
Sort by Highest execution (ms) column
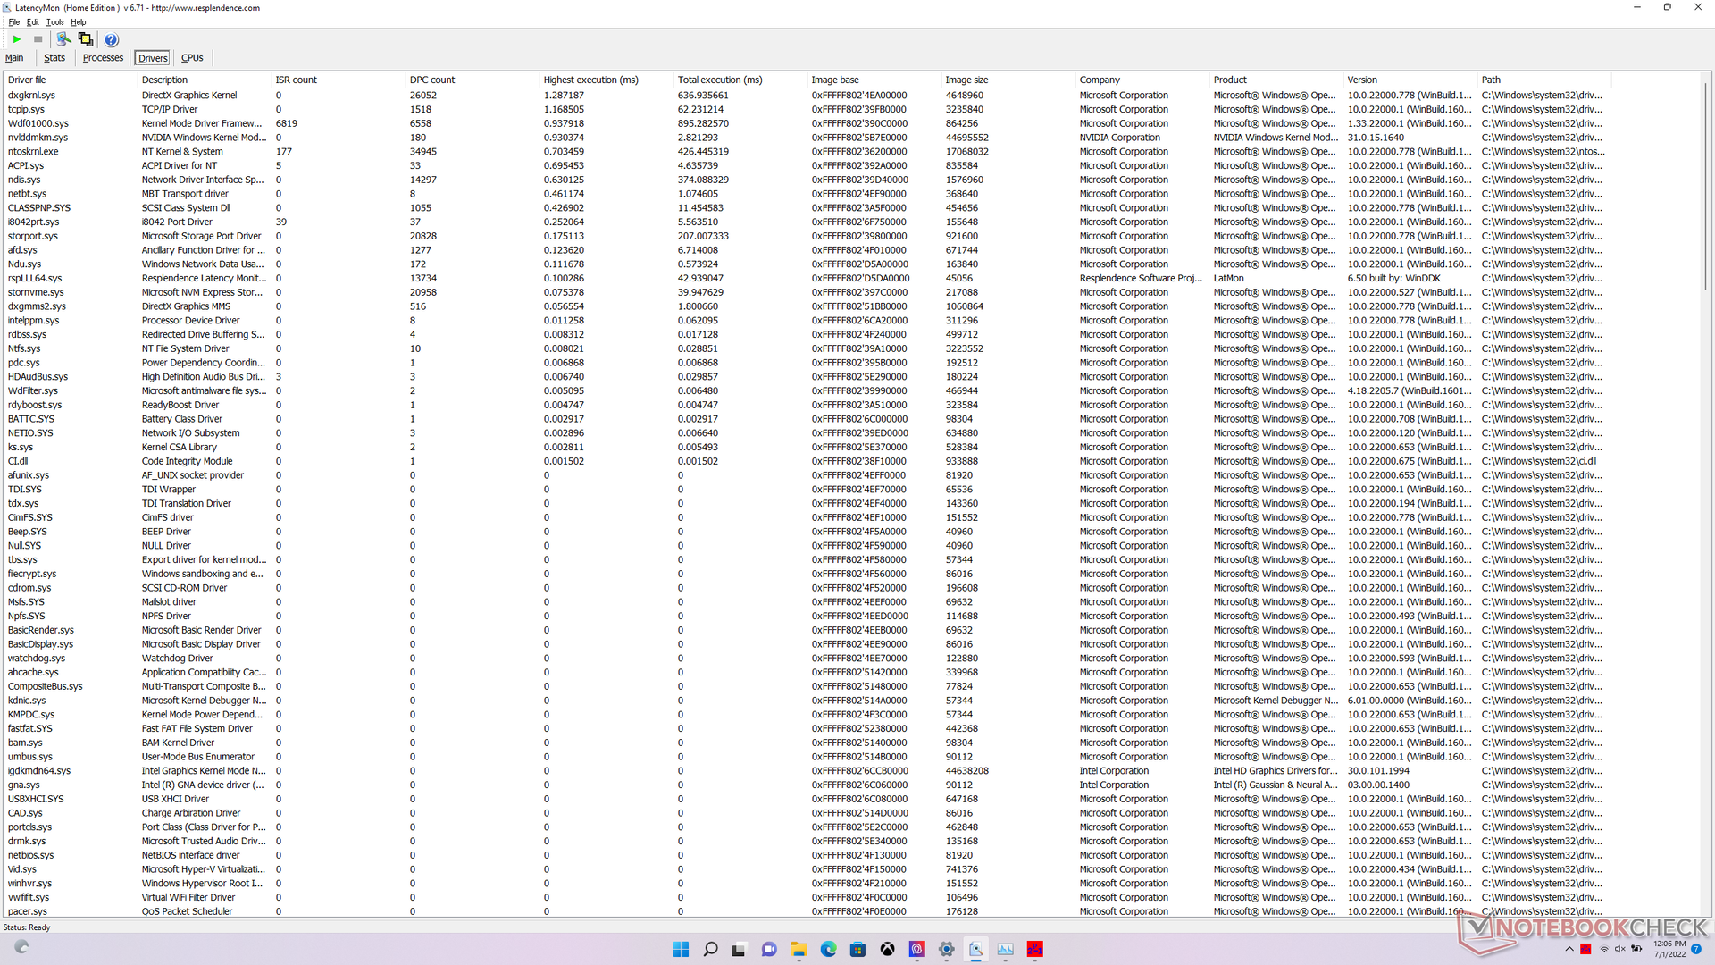pos(590,80)
